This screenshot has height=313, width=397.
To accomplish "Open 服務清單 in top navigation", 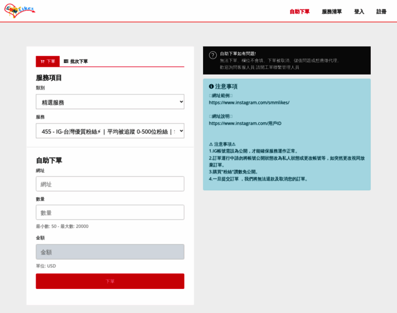I will (x=332, y=11).
